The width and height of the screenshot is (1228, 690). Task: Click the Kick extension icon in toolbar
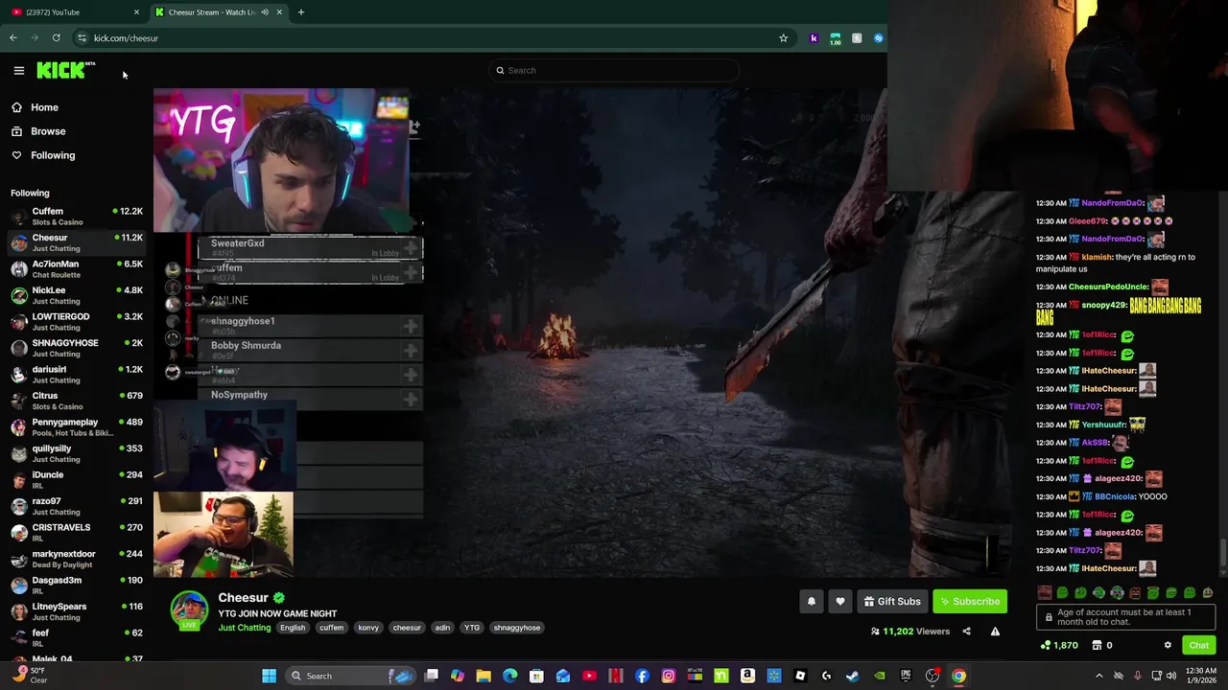(x=814, y=37)
